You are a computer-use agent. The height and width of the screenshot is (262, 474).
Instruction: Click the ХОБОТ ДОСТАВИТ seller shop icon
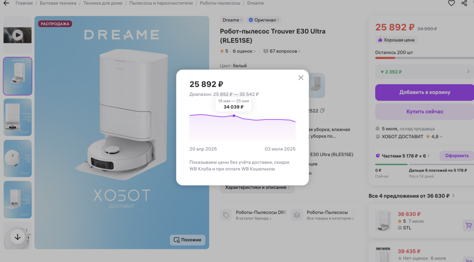point(377,136)
